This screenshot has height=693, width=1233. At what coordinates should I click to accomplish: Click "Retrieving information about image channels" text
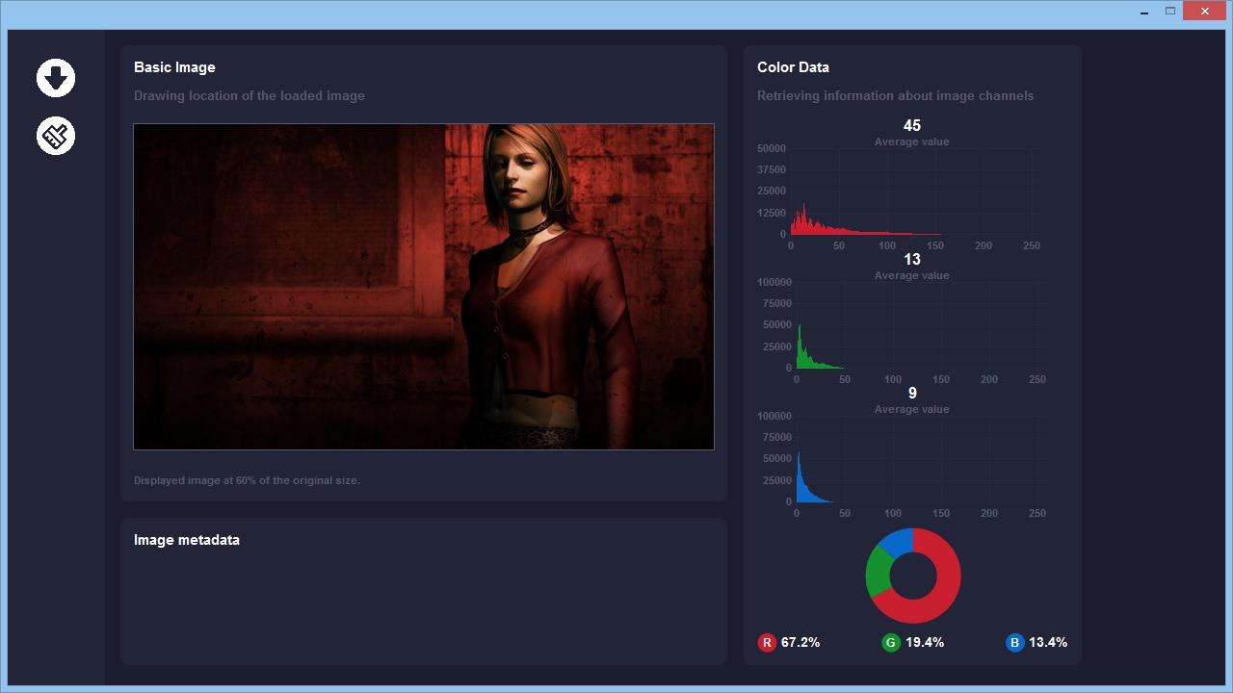(x=895, y=95)
